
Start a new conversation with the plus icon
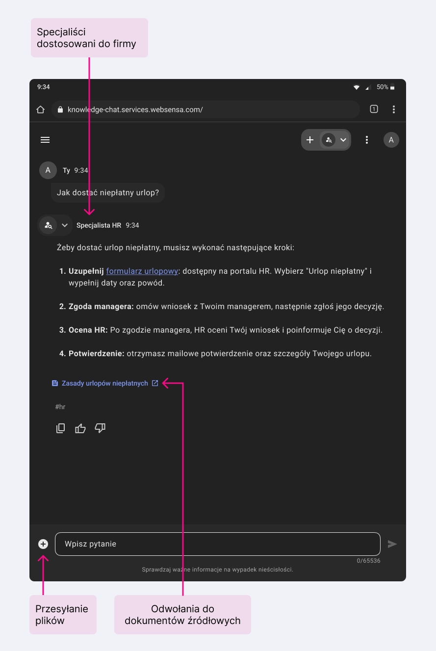(310, 140)
